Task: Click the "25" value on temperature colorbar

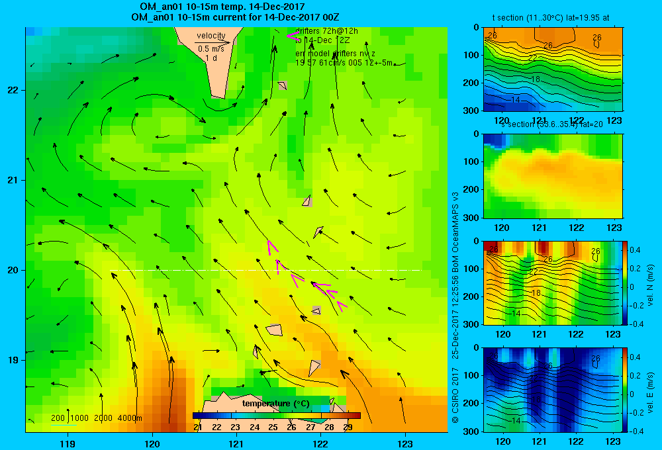Action: pos(273,427)
